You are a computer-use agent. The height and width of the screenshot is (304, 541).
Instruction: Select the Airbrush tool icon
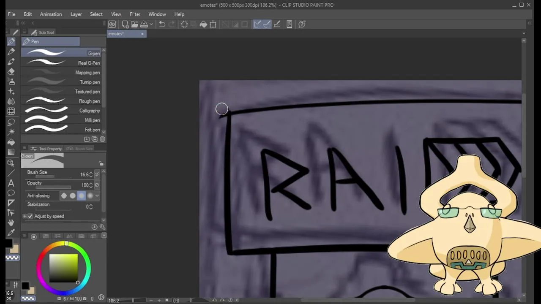(11, 81)
